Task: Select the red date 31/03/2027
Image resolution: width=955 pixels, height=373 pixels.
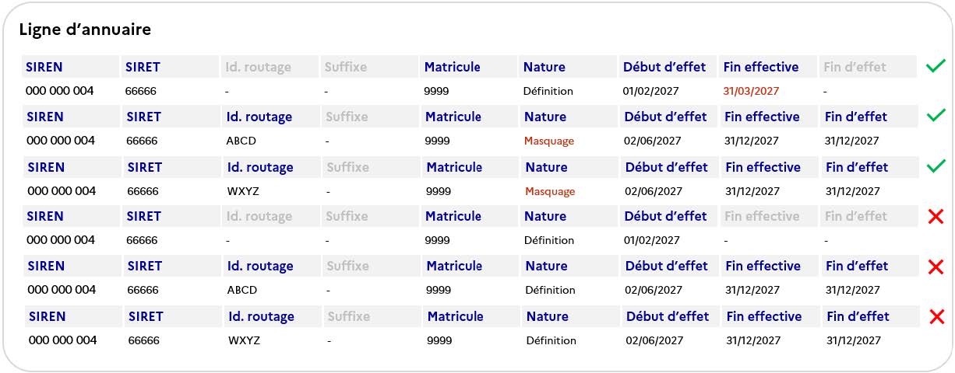Action: pos(751,91)
